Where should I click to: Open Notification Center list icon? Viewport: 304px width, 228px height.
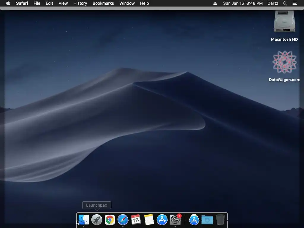(294, 3)
